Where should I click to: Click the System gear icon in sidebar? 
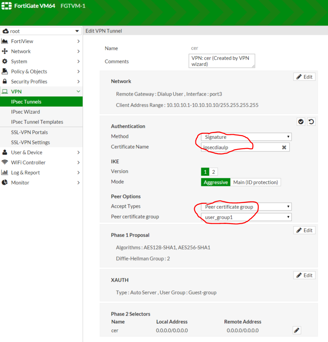(x=5, y=61)
